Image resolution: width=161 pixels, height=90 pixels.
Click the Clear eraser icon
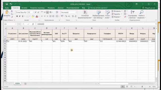pyautogui.click(x=125, y=17)
